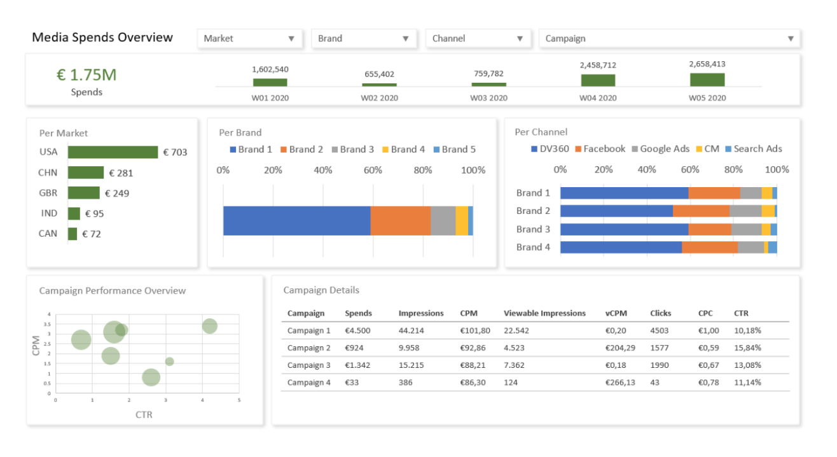
Task: Open the Market filter dropdown
Action: 249,38
